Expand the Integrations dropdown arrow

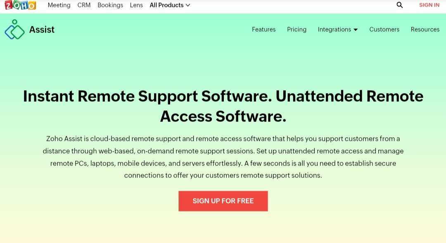coord(356,30)
